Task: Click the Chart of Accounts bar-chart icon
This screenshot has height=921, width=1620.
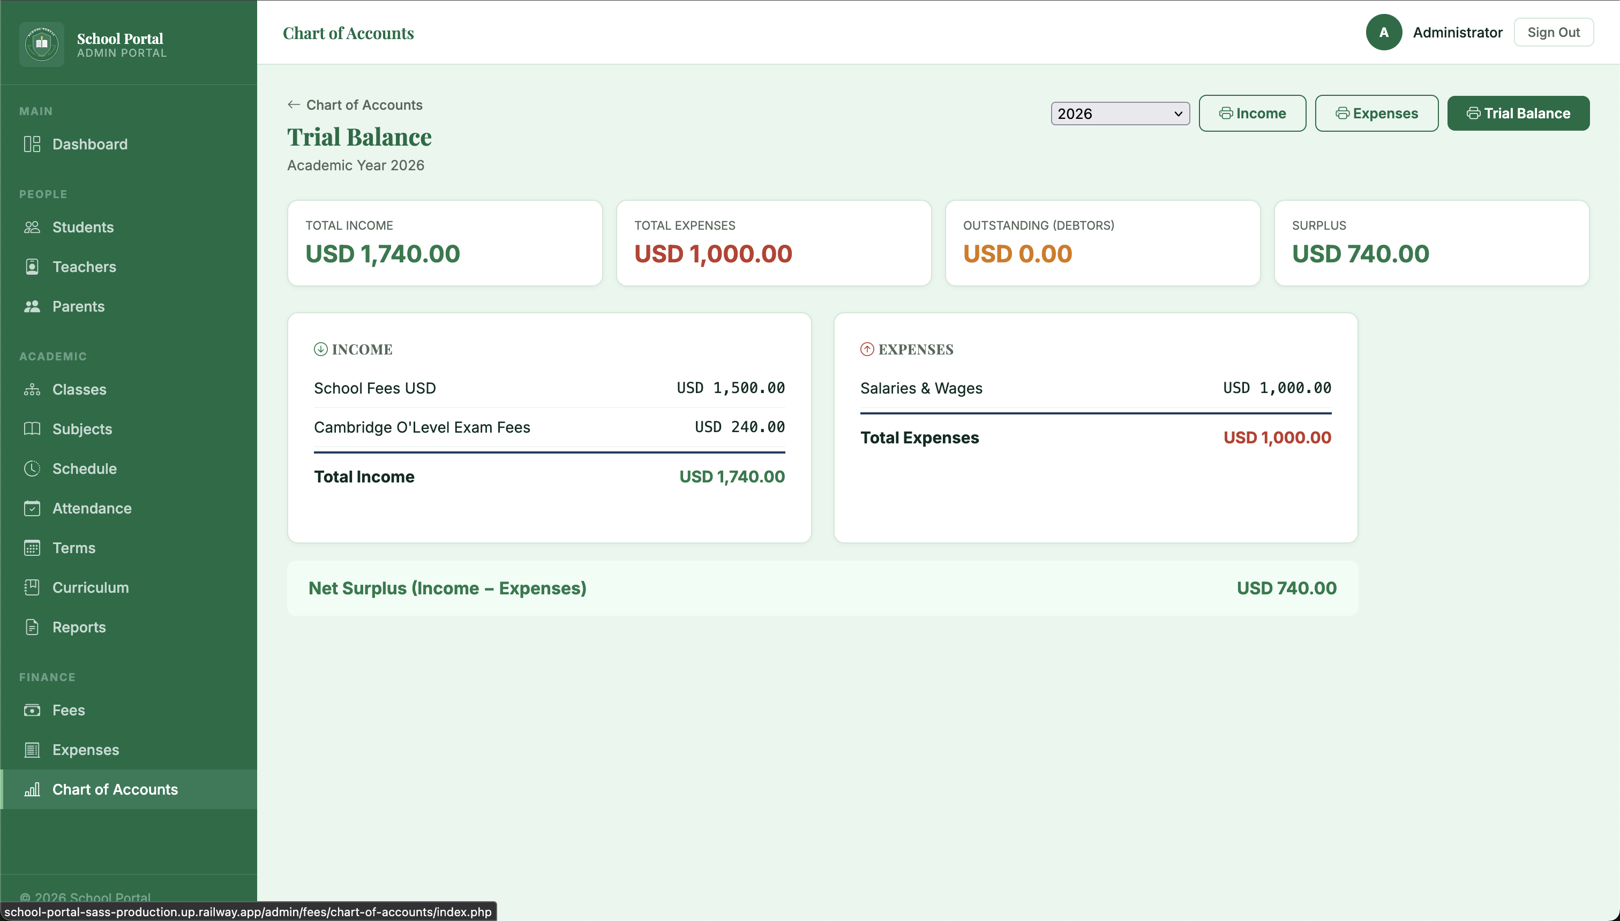Action: (32, 789)
